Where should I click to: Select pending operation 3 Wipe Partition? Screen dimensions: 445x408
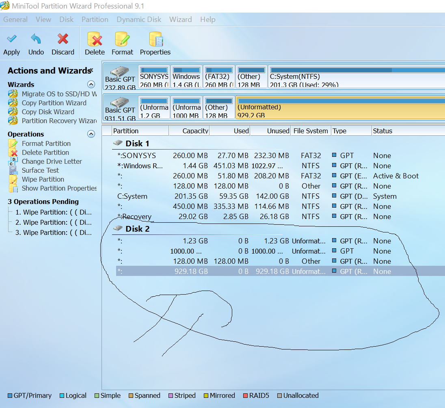pyautogui.click(x=53, y=233)
